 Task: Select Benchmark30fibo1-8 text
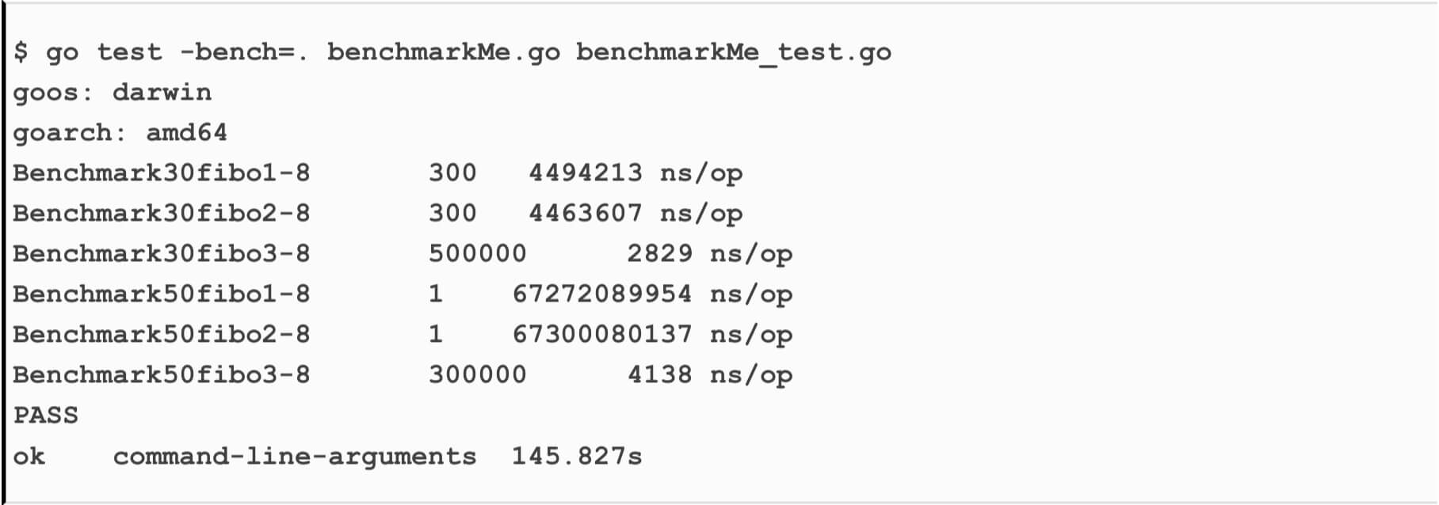pos(162,173)
